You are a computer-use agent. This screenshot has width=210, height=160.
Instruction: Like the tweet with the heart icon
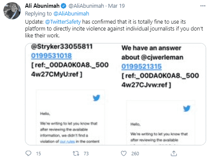point(124,154)
